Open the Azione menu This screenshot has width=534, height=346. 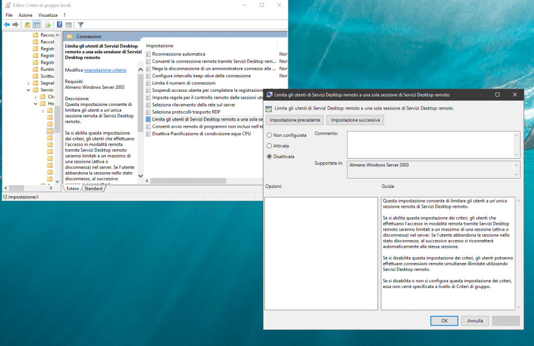click(26, 15)
